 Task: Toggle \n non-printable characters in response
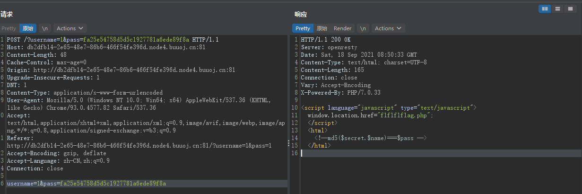pyautogui.click(x=363, y=28)
